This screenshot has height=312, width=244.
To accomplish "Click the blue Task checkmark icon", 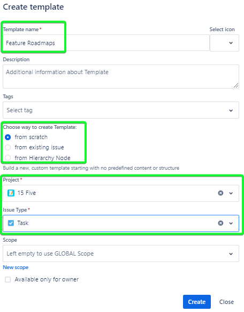I will [11, 223].
